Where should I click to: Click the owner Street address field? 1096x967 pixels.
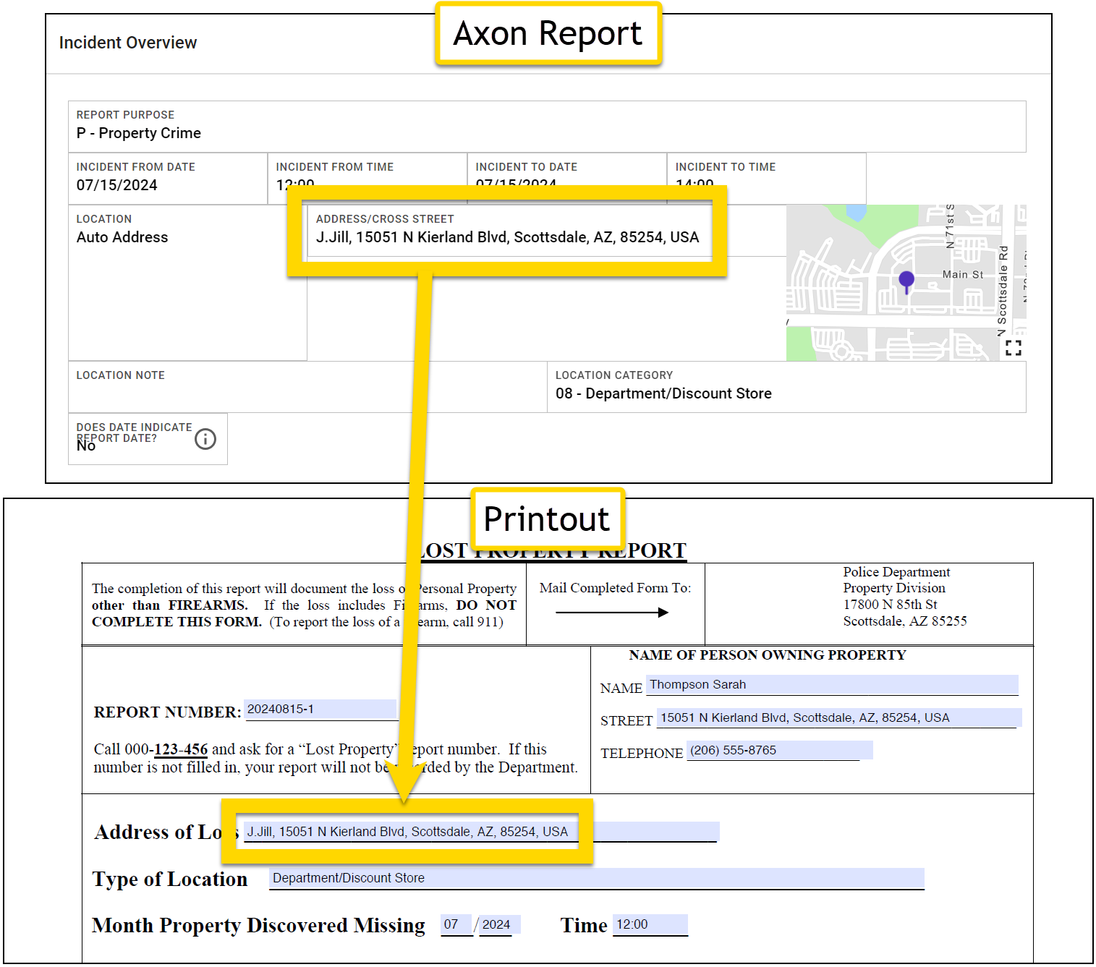pos(838,718)
